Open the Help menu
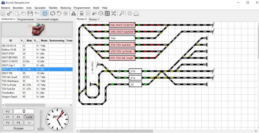This screenshot has width=259, height=133. [105, 8]
